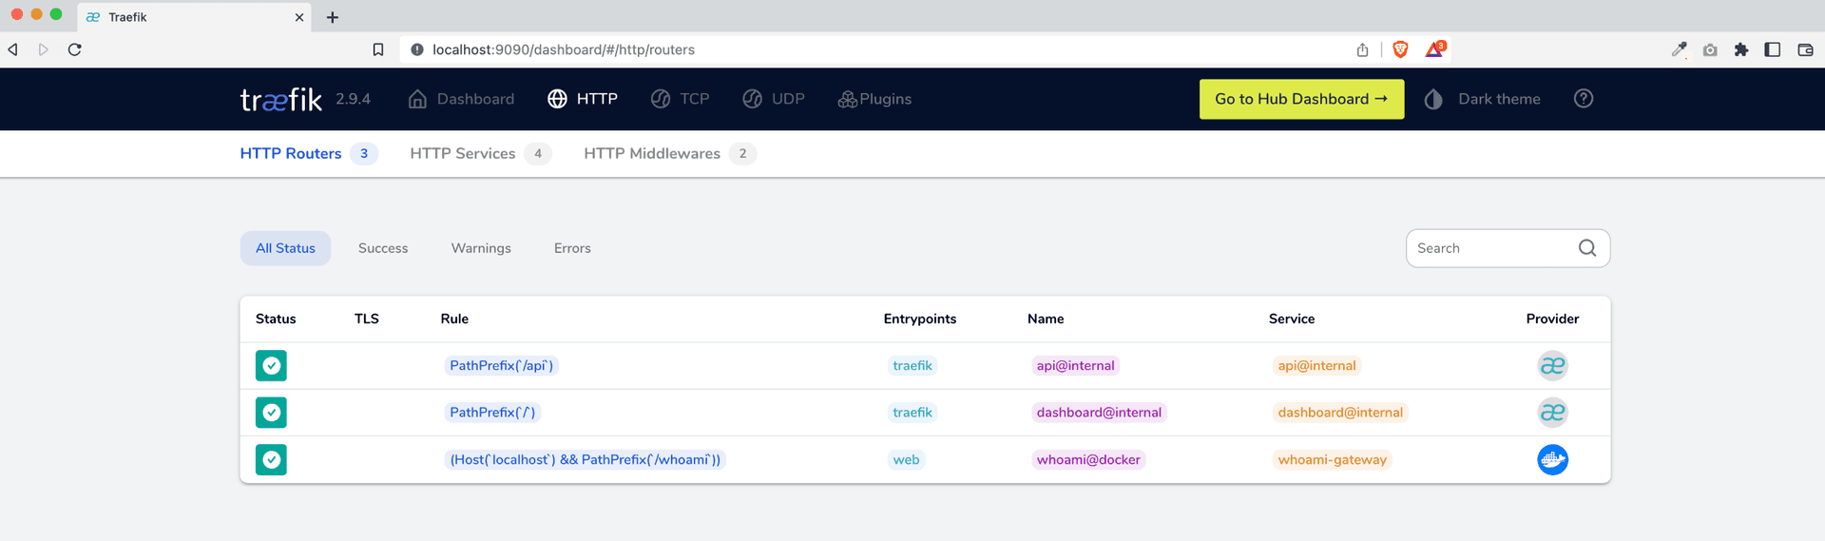Toggle Dark theme
Screen dimensions: 1825x541
(1483, 99)
